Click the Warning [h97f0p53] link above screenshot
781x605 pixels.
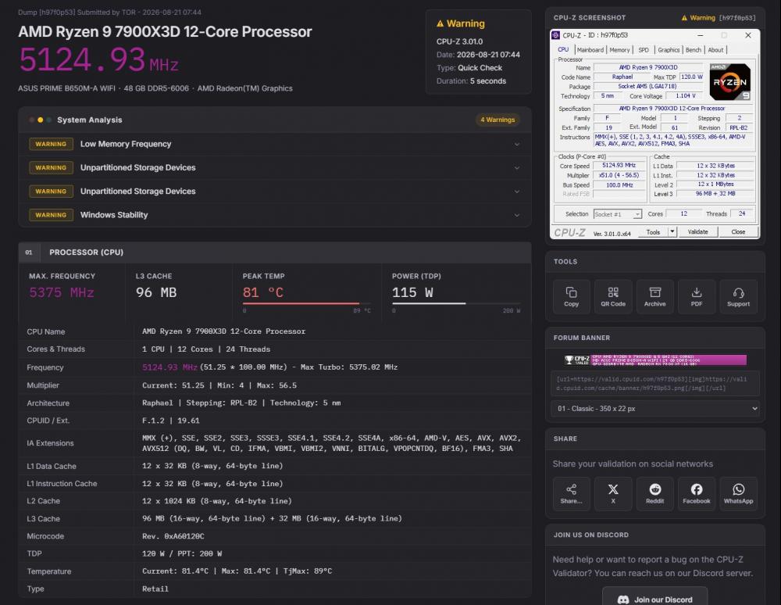(x=719, y=18)
